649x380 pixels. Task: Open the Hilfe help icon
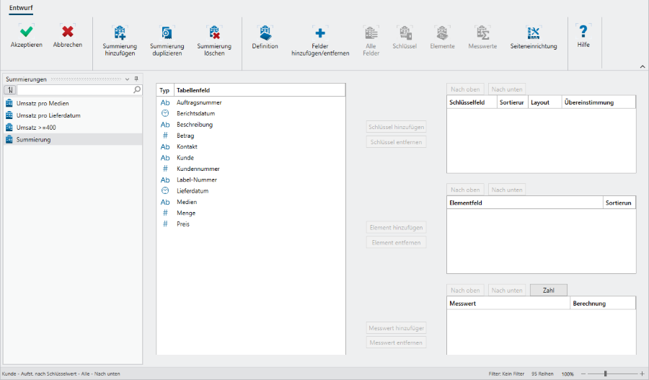click(583, 32)
